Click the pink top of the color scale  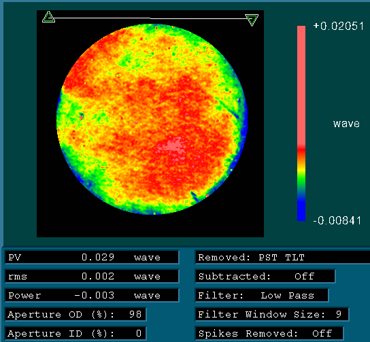[301, 85]
